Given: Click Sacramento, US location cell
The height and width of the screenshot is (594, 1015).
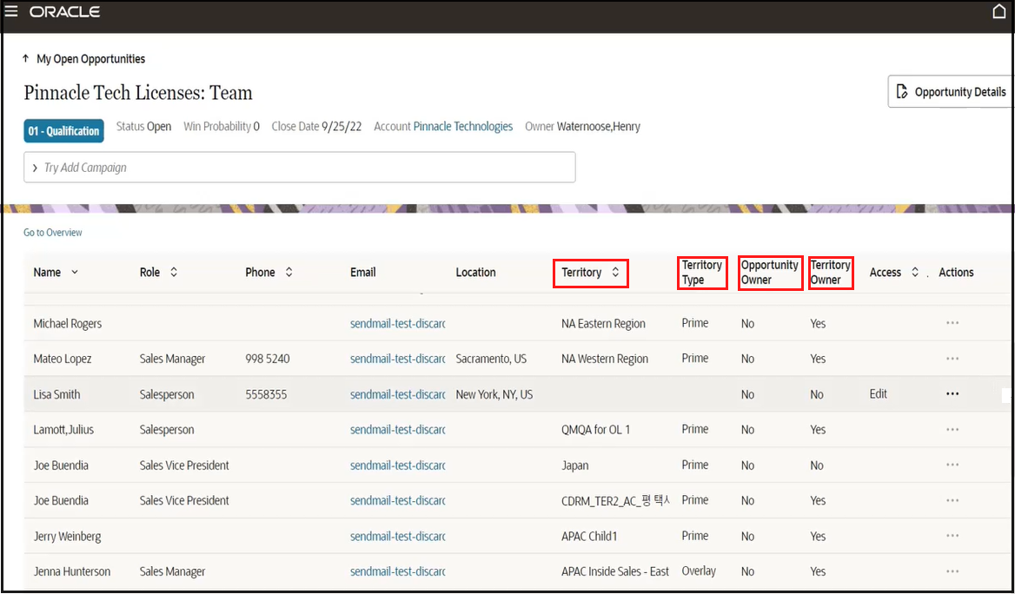Looking at the screenshot, I should pyautogui.click(x=491, y=359).
